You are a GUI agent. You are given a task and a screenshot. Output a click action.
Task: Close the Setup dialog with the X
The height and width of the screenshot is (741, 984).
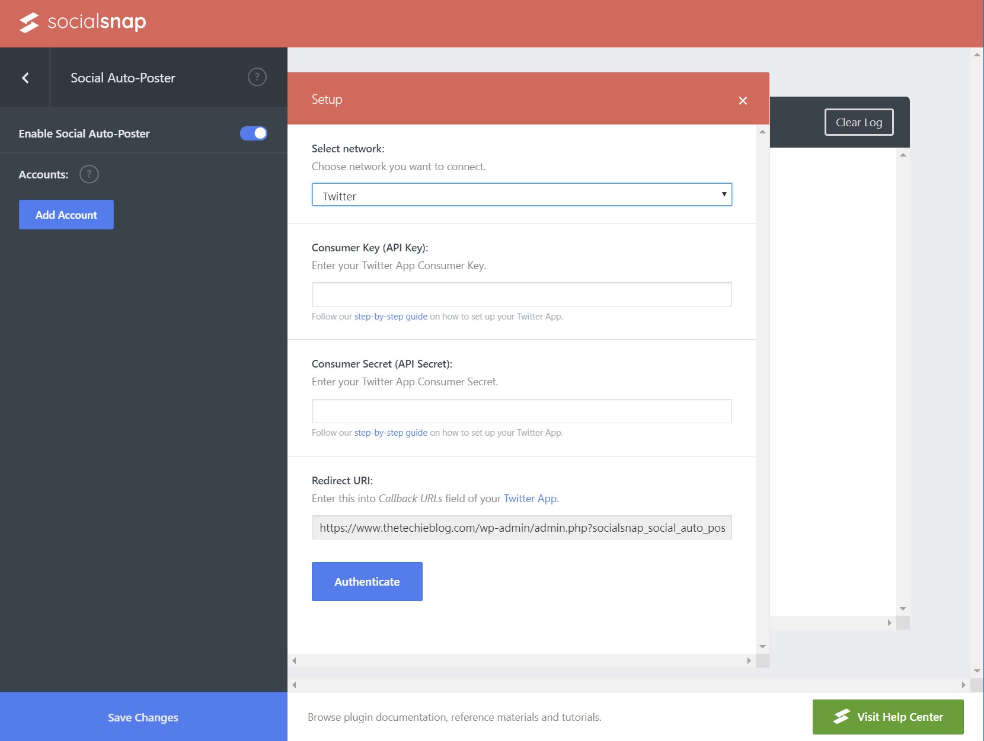743,101
